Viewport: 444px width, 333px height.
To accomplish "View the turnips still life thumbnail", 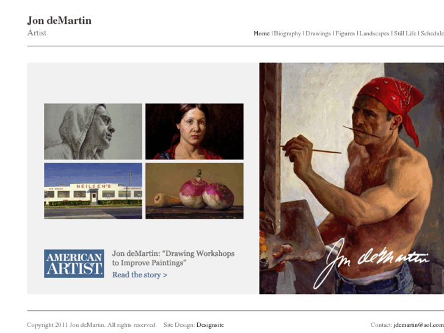I will pos(194,191).
